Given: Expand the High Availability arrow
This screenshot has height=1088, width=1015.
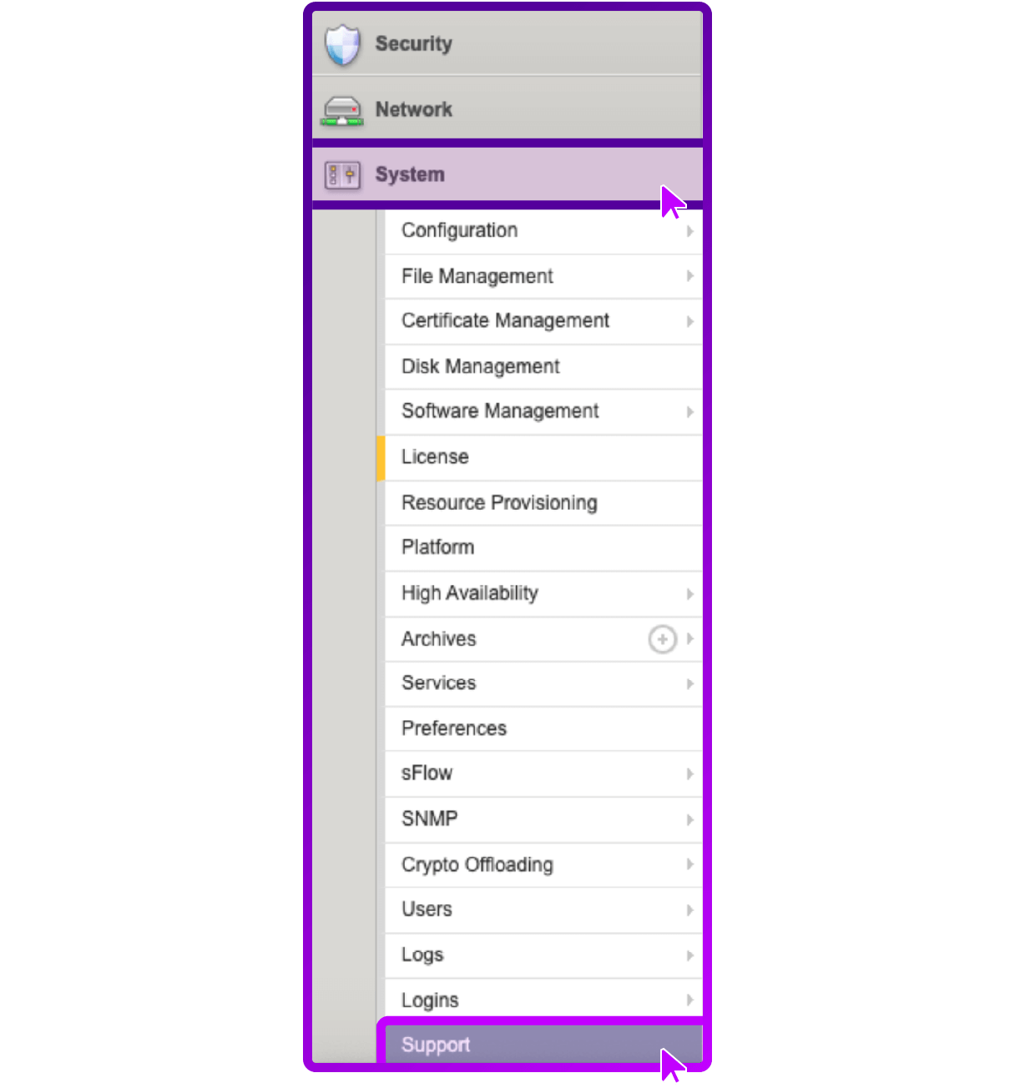Looking at the screenshot, I should click(690, 594).
